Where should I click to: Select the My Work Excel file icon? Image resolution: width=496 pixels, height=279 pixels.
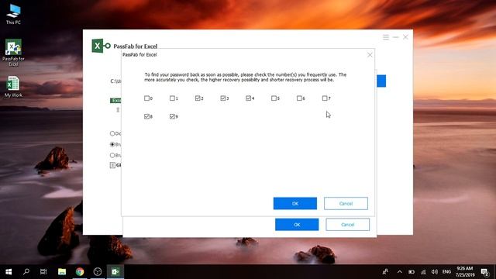click(x=13, y=87)
